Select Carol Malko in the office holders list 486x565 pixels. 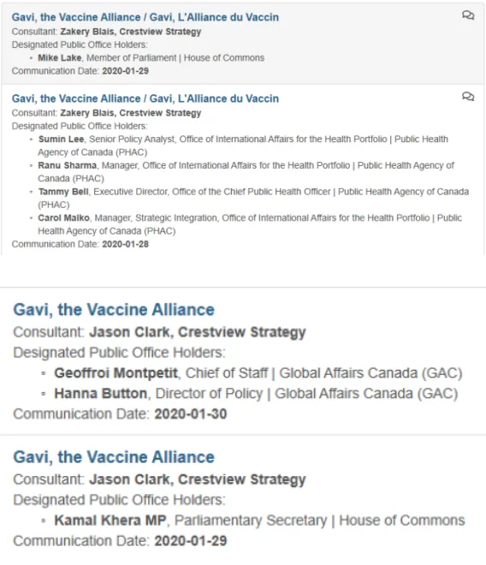pyautogui.click(x=64, y=218)
